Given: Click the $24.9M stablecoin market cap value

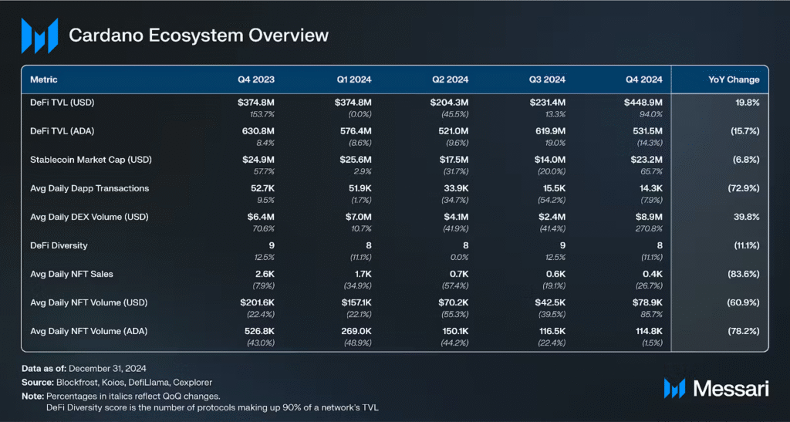Looking at the screenshot, I should 258,160.
